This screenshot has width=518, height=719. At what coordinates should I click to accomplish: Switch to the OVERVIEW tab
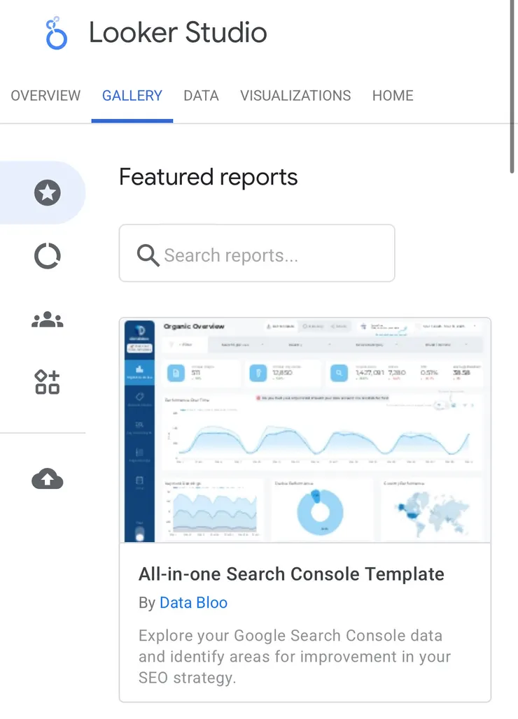click(x=45, y=95)
